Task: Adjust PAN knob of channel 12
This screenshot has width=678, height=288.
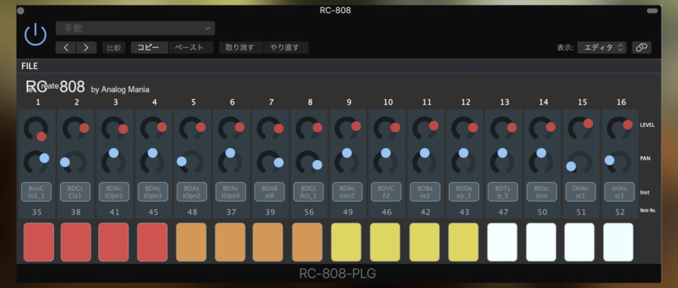Action: (463, 162)
